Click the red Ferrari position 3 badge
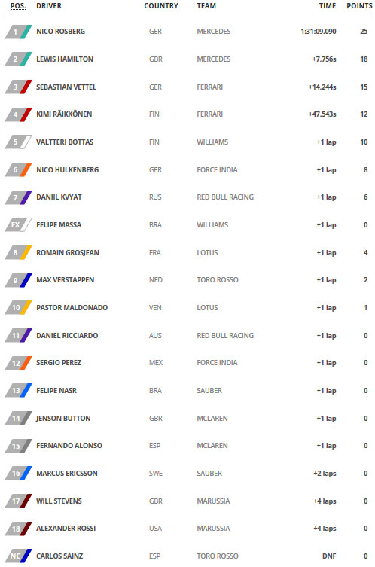Image resolution: width=375 pixels, height=567 pixels. (18, 87)
